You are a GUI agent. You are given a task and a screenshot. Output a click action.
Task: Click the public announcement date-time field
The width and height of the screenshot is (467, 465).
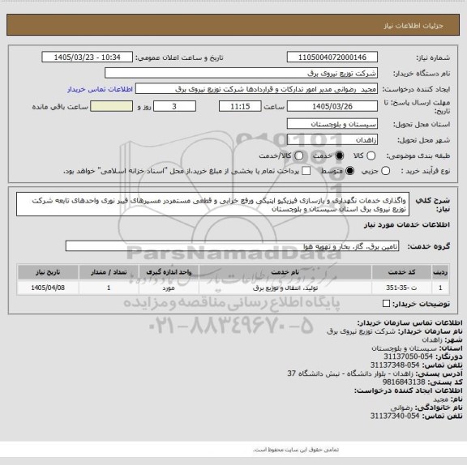click(88, 58)
